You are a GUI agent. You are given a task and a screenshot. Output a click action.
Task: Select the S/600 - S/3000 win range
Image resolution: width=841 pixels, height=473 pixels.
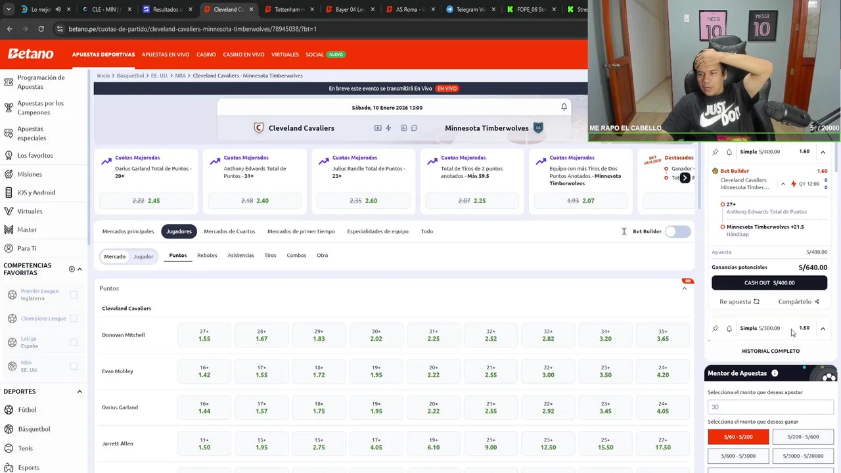[x=739, y=456]
